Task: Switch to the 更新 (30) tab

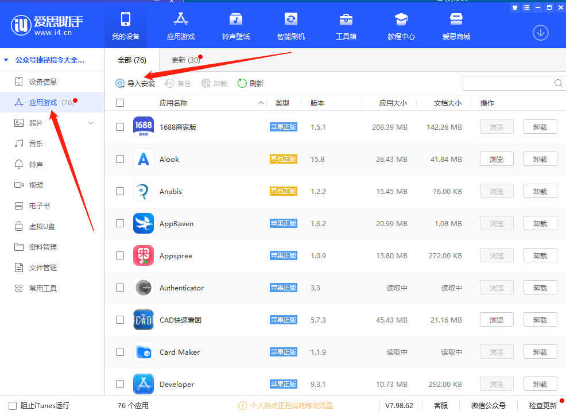Action: (x=186, y=60)
